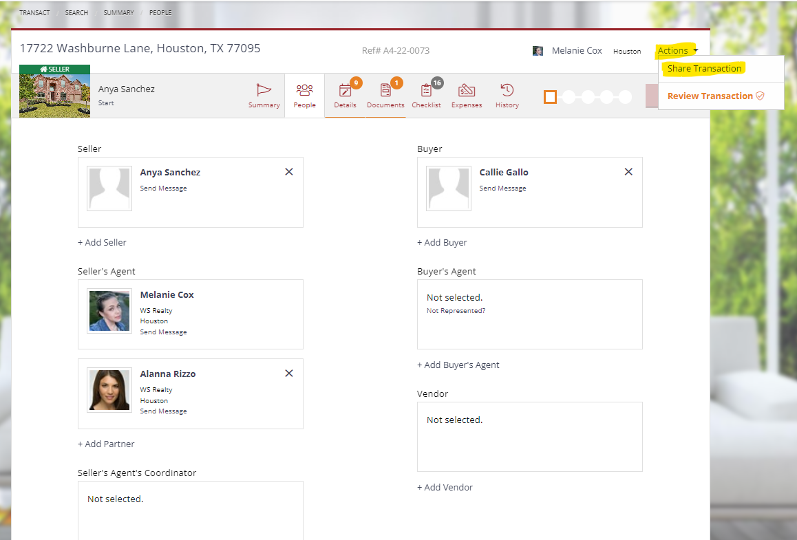Select the People section icon
This screenshot has width=797, height=540.
[x=304, y=90]
